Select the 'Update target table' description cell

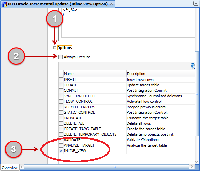tap(161, 85)
